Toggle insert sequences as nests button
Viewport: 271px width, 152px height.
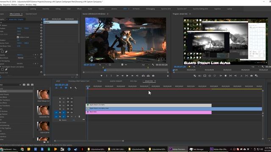tap(56, 88)
